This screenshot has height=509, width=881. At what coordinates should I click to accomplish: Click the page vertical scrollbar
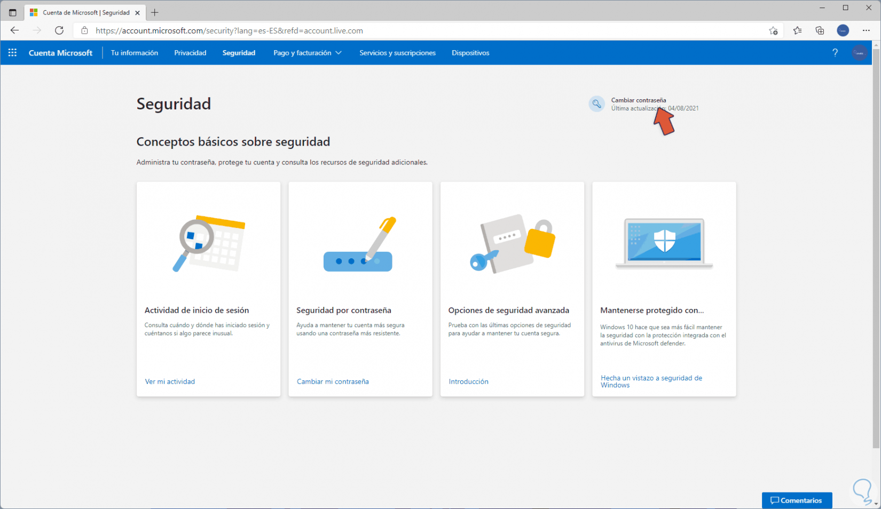point(876,248)
